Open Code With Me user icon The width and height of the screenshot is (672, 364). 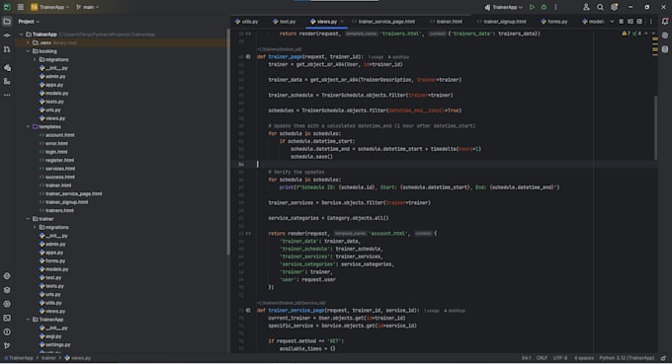(x=586, y=7)
